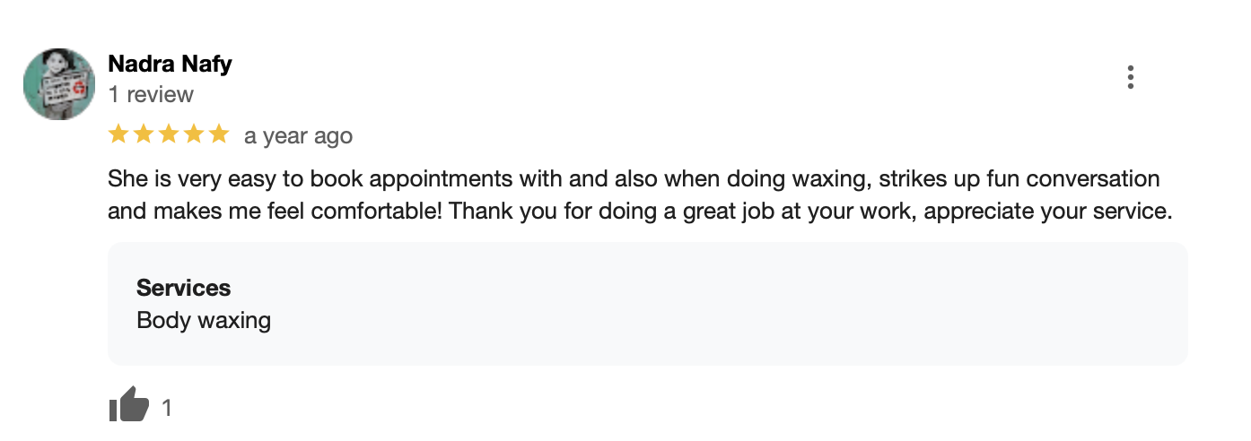Open Nadra Nafy's profile picture

(58, 84)
